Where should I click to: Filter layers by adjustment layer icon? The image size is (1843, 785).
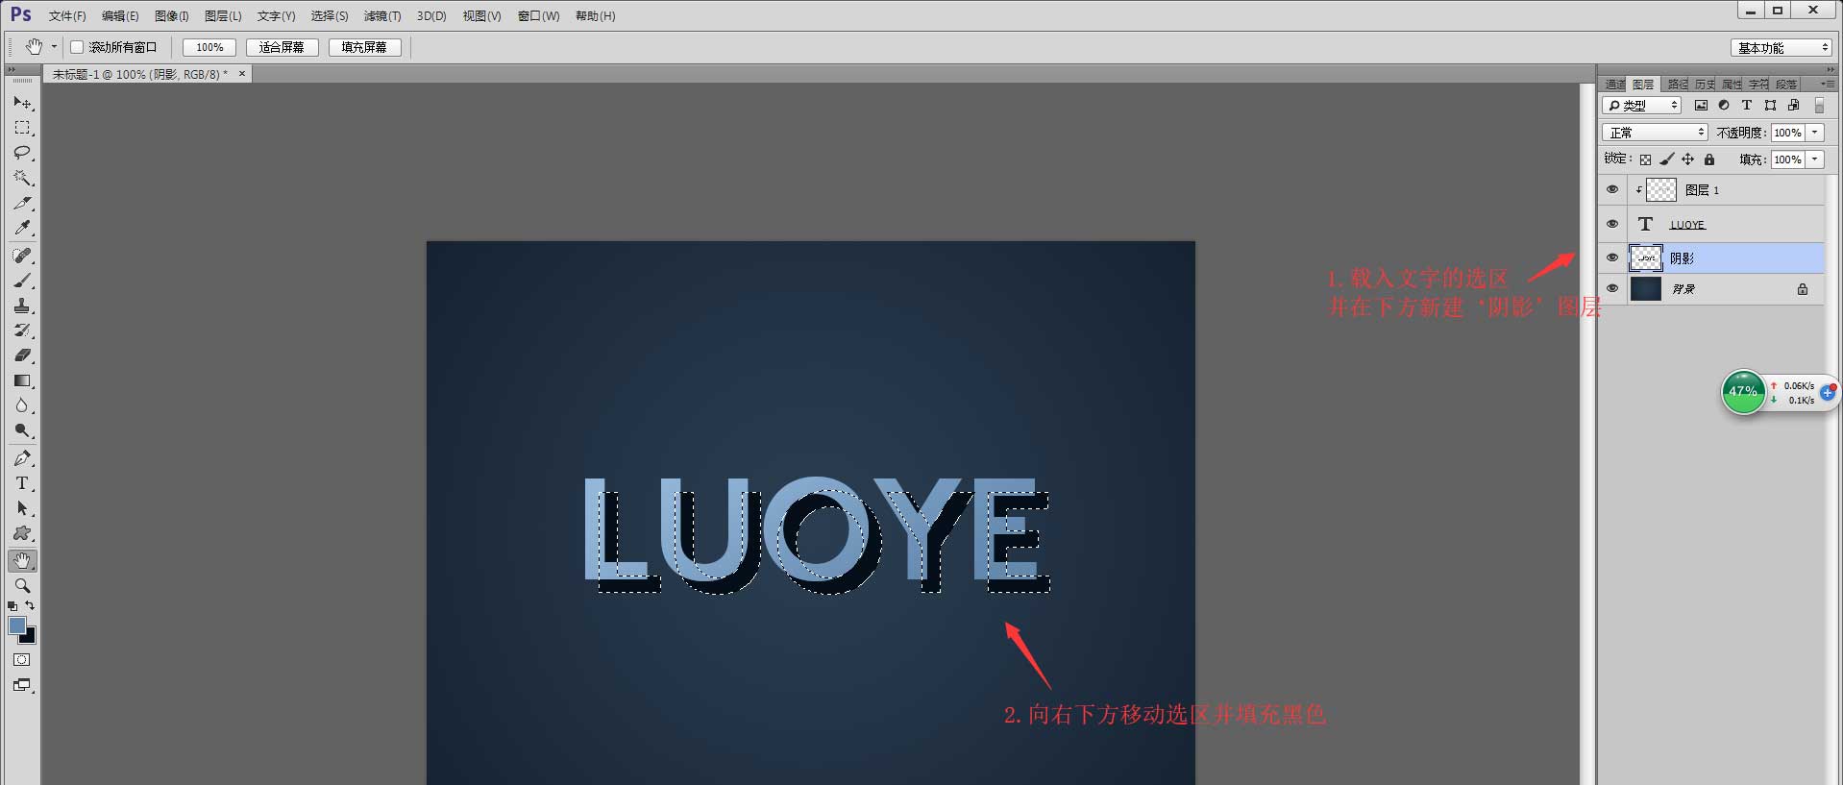[1724, 106]
